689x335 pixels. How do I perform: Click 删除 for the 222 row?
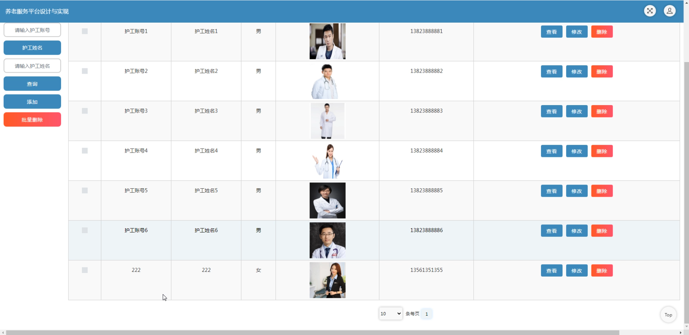(x=602, y=270)
